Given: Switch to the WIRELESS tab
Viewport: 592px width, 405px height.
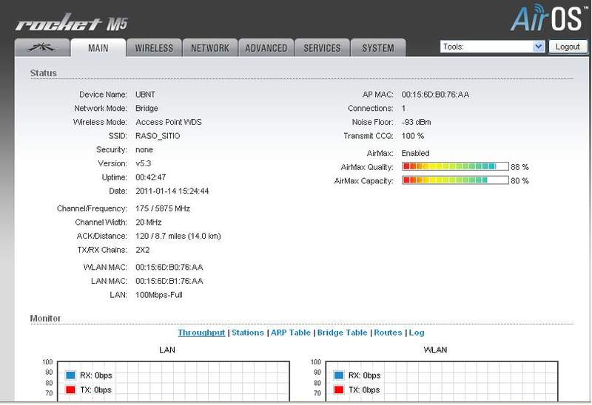Looking at the screenshot, I should click(x=154, y=48).
